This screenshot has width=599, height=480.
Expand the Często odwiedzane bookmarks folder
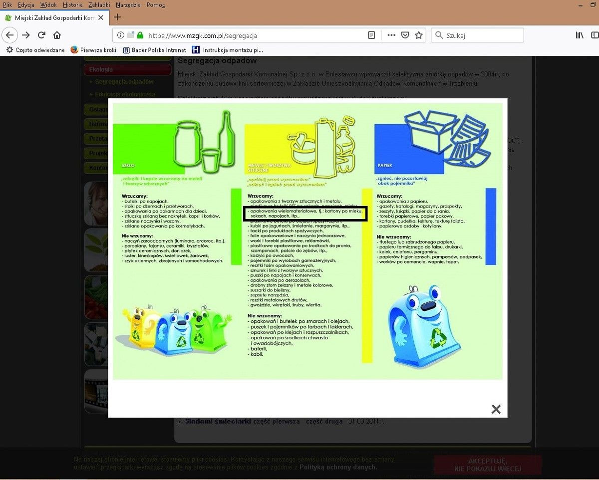pos(35,50)
